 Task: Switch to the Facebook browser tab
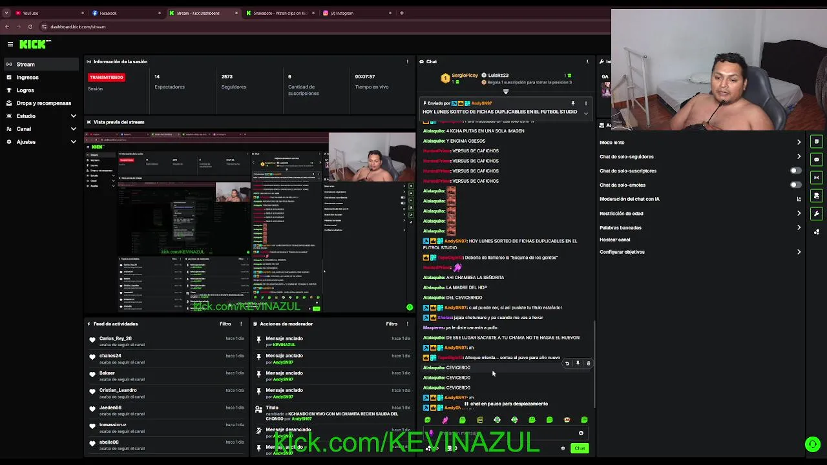tap(125, 13)
